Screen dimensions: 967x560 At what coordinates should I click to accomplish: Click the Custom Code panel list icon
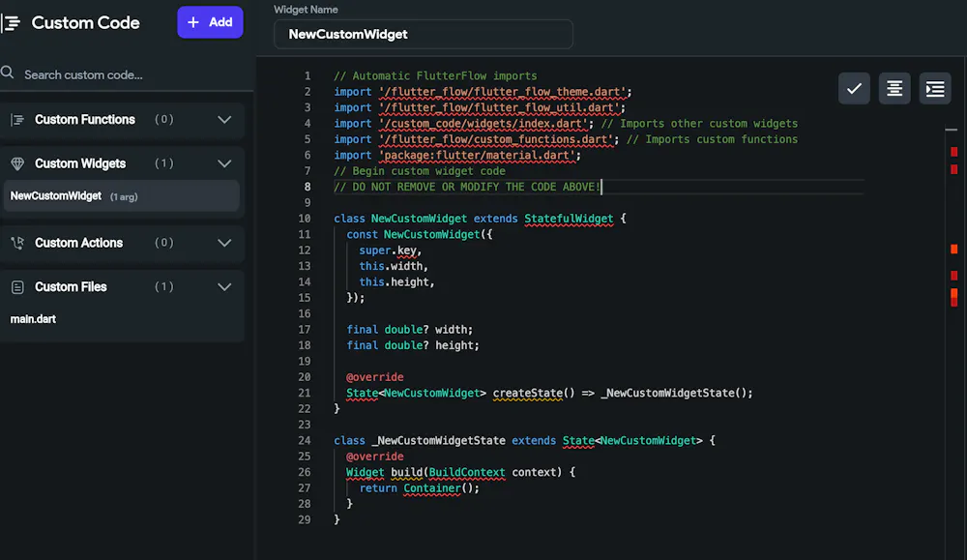(x=11, y=23)
